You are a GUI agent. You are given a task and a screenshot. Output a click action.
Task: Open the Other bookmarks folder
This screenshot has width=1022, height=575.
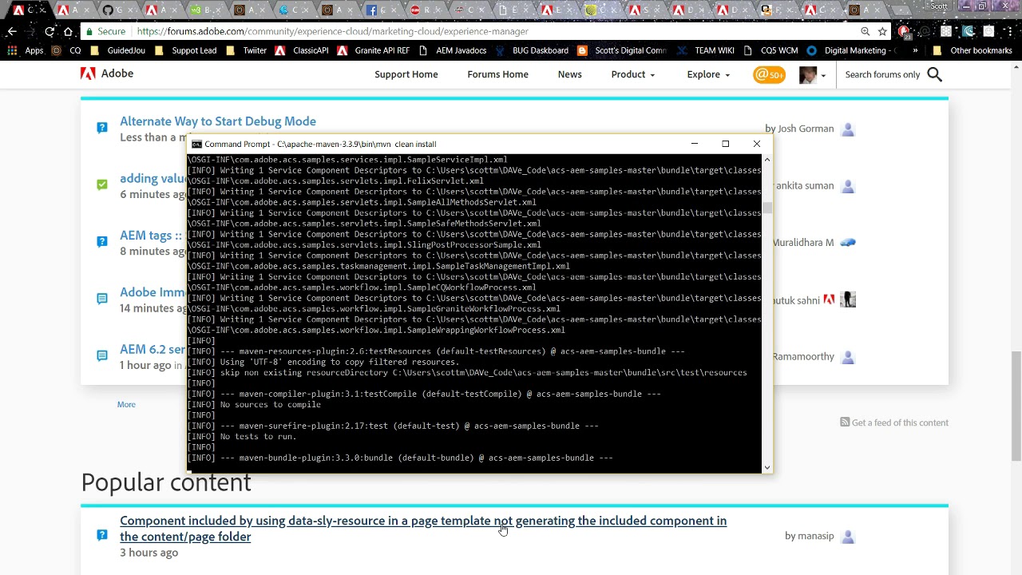click(972, 50)
